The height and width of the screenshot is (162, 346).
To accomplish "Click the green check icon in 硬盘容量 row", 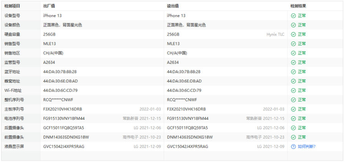I will click(x=293, y=35).
